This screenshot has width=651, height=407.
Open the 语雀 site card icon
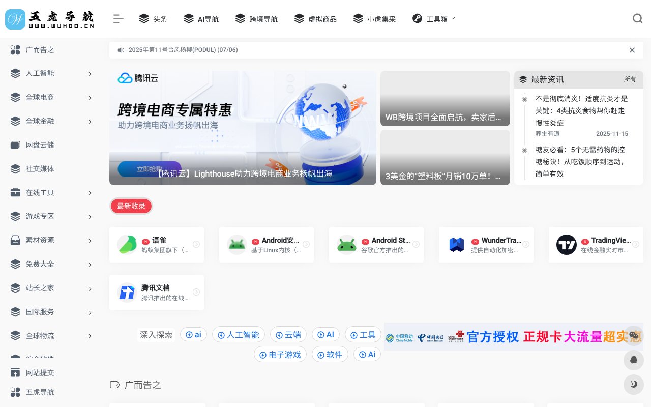pyautogui.click(x=127, y=244)
